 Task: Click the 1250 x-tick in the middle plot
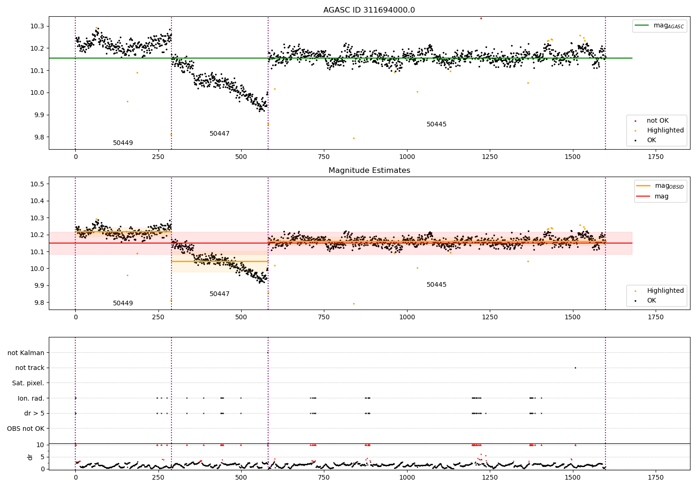click(x=490, y=317)
